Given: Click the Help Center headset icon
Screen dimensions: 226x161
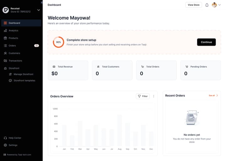Looking at the screenshot, I should [x=5, y=138].
